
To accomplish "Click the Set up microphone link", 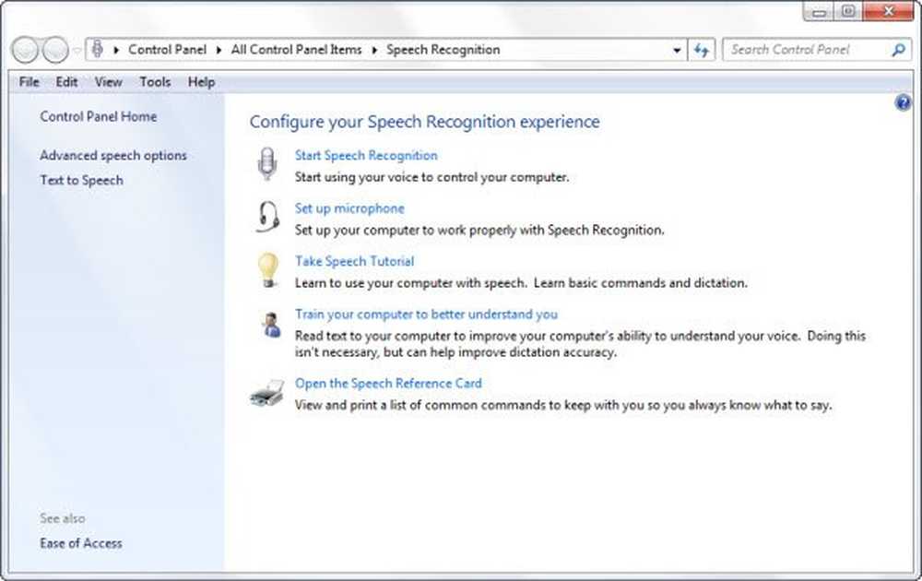I will point(349,208).
